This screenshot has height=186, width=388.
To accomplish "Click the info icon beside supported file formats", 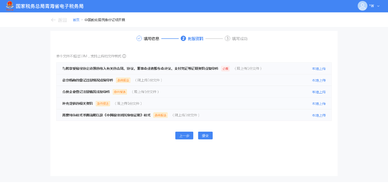I will [124, 56].
